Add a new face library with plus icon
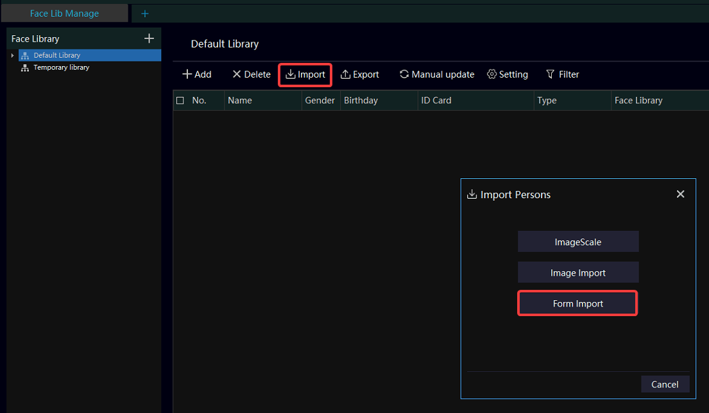The image size is (709, 413). 149,38
